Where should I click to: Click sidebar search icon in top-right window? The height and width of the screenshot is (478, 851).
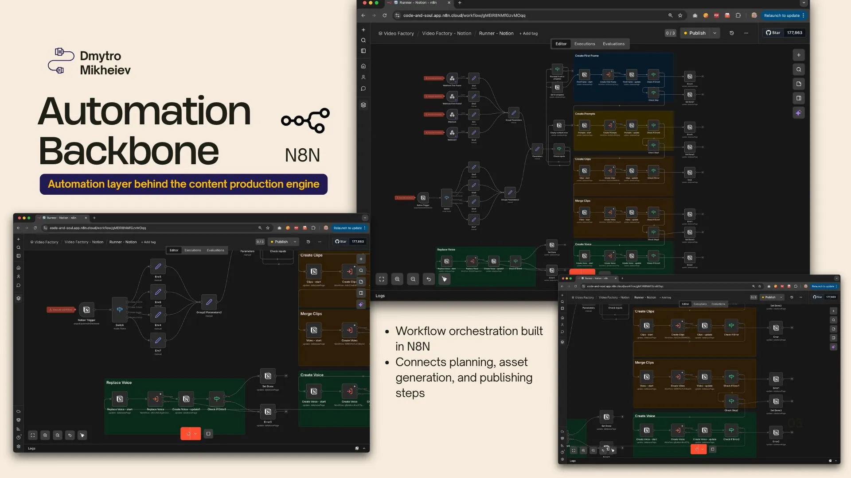coord(363,40)
